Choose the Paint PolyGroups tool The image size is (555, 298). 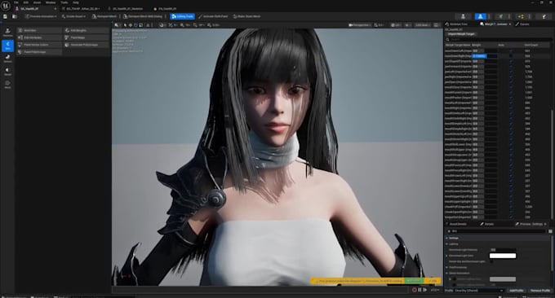[39, 52]
